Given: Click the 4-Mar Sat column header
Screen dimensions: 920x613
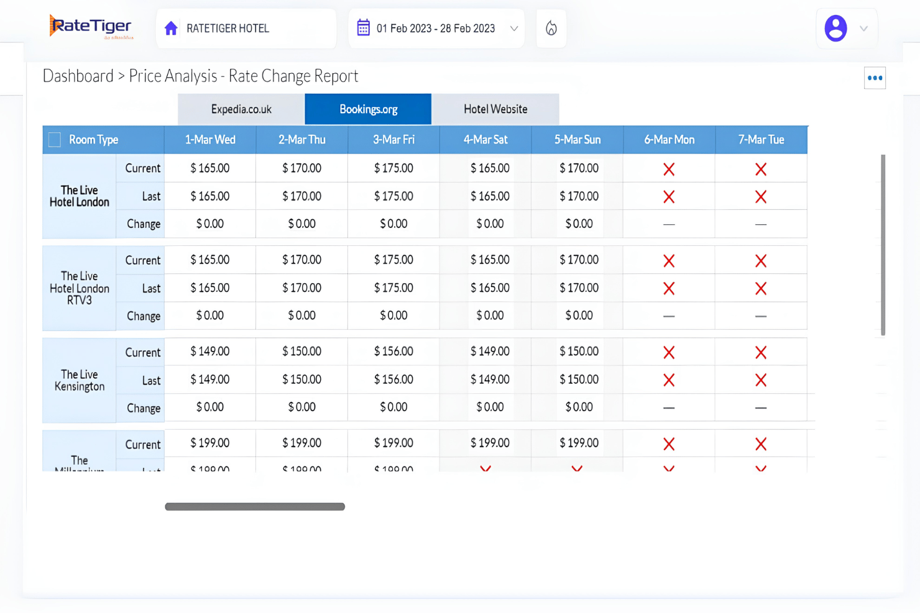Looking at the screenshot, I should coord(485,140).
